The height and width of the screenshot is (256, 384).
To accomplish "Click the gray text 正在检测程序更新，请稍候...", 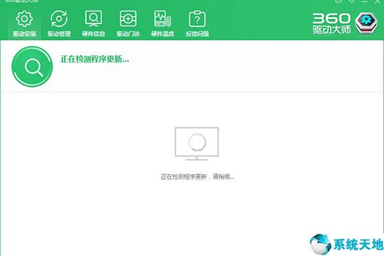I will point(198,176).
